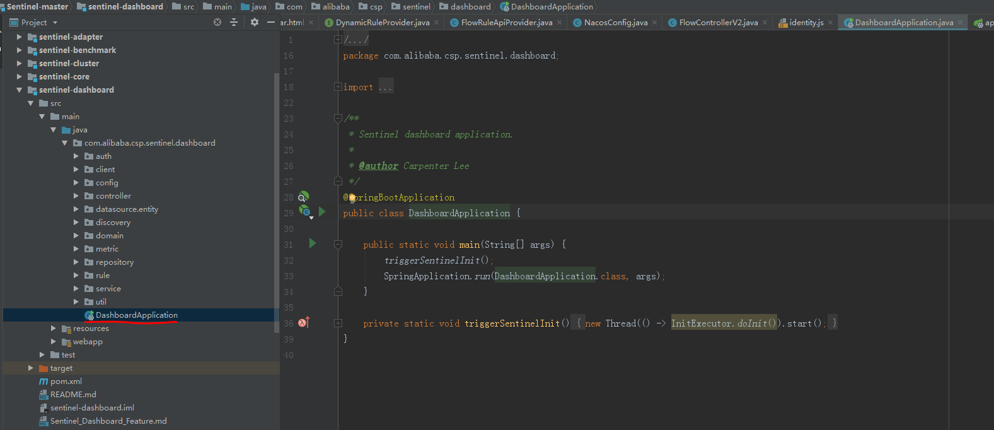Image resolution: width=994 pixels, height=430 pixels.
Task: Click the lambda gutter icon on line 36
Action: [303, 323]
